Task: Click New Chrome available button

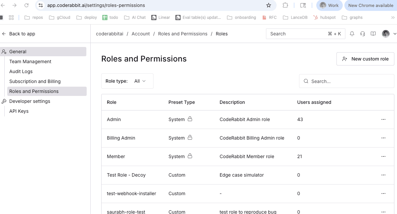Action: (x=371, y=5)
